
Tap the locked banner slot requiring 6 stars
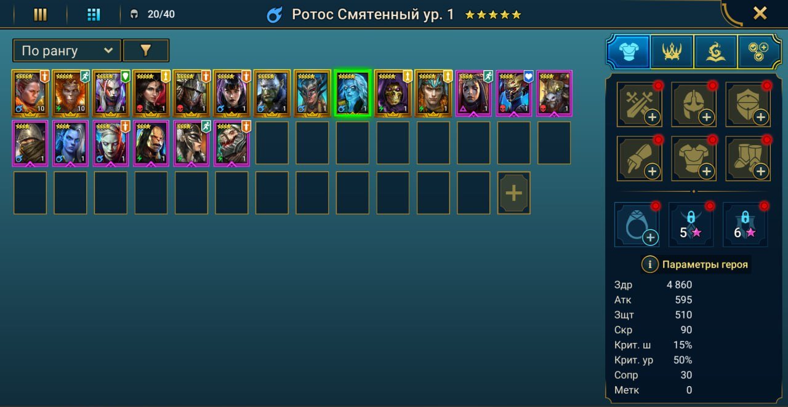point(746,225)
